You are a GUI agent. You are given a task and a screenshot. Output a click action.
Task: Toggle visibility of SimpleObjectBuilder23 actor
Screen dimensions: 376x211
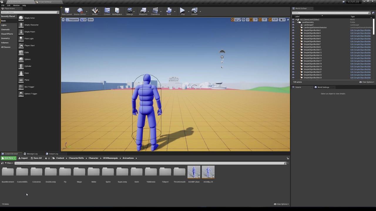[x=293, y=78]
